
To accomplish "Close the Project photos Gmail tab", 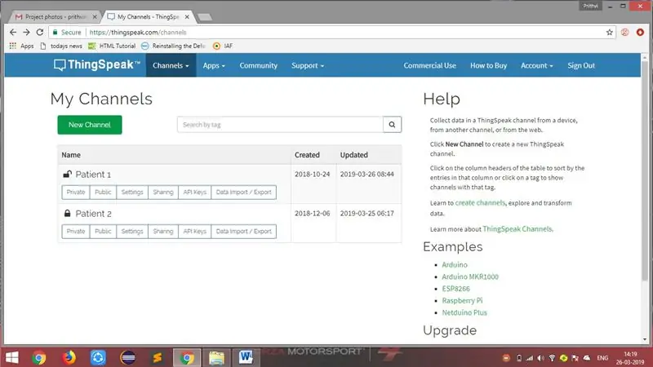I will [x=95, y=16].
